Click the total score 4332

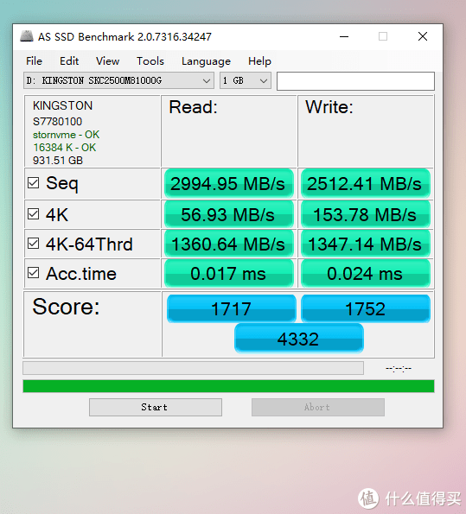299,339
